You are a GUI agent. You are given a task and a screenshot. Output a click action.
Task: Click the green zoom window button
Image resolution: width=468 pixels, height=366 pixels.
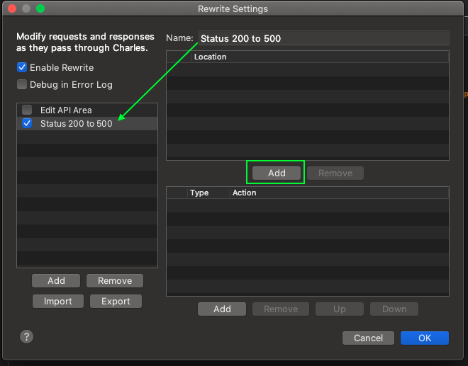pyautogui.click(x=40, y=8)
